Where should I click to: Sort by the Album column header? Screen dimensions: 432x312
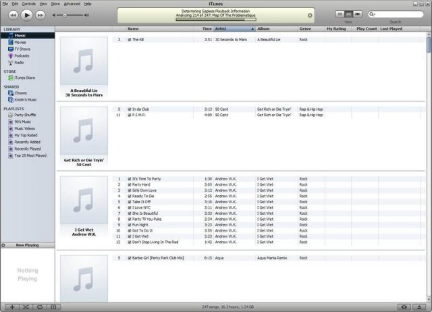pos(277,28)
